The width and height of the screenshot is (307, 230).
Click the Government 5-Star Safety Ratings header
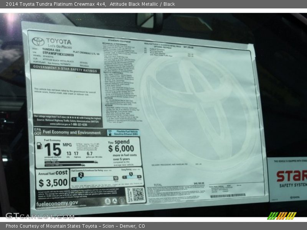(65, 66)
